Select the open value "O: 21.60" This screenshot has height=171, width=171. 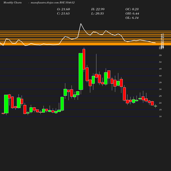click(x=64, y=9)
